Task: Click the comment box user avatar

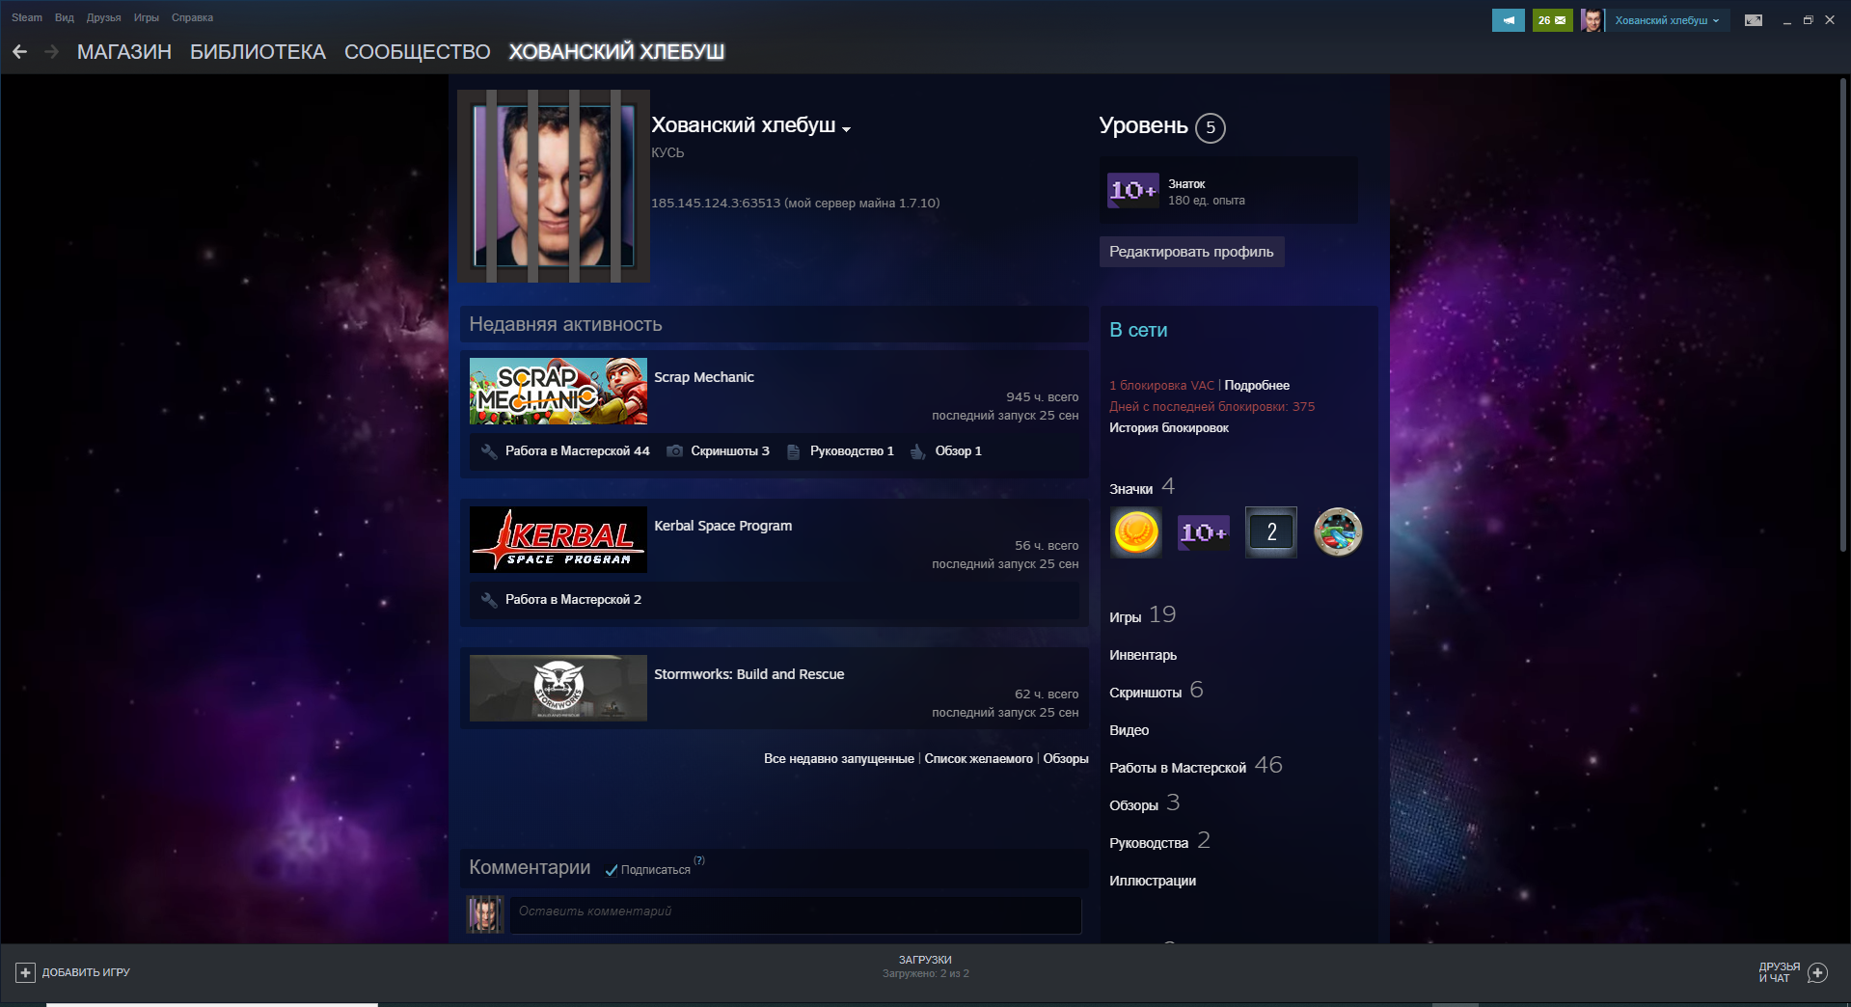Action: tap(485, 914)
